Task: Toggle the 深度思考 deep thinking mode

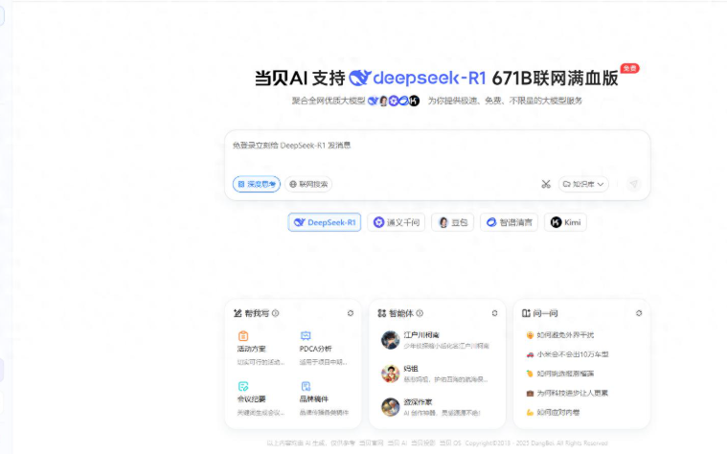Action: pyautogui.click(x=257, y=184)
